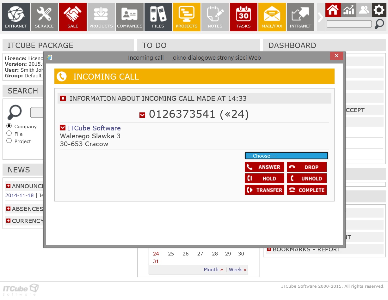Open the ---Choose--- dropdown
388x300 pixels.
286,156
